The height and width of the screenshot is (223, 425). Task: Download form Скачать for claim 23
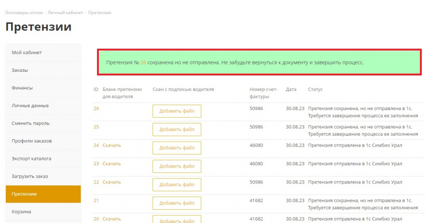(112, 164)
